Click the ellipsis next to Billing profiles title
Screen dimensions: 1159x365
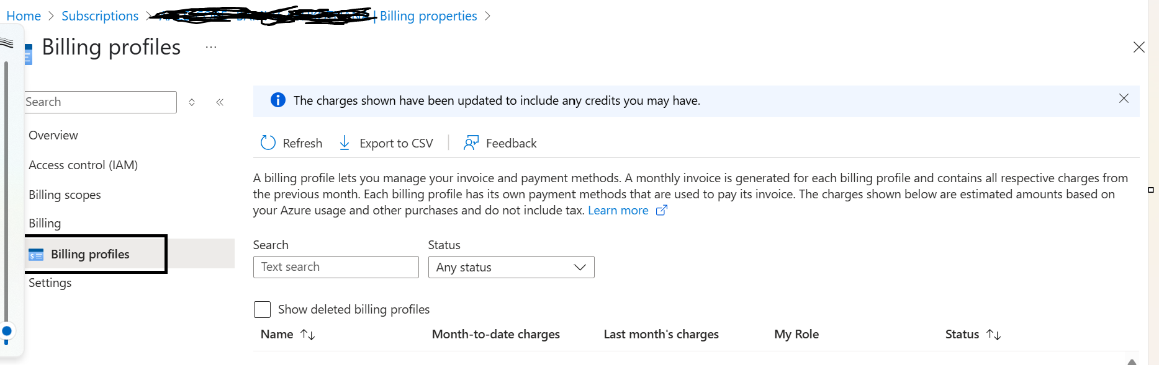pyautogui.click(x=210, y=46)
